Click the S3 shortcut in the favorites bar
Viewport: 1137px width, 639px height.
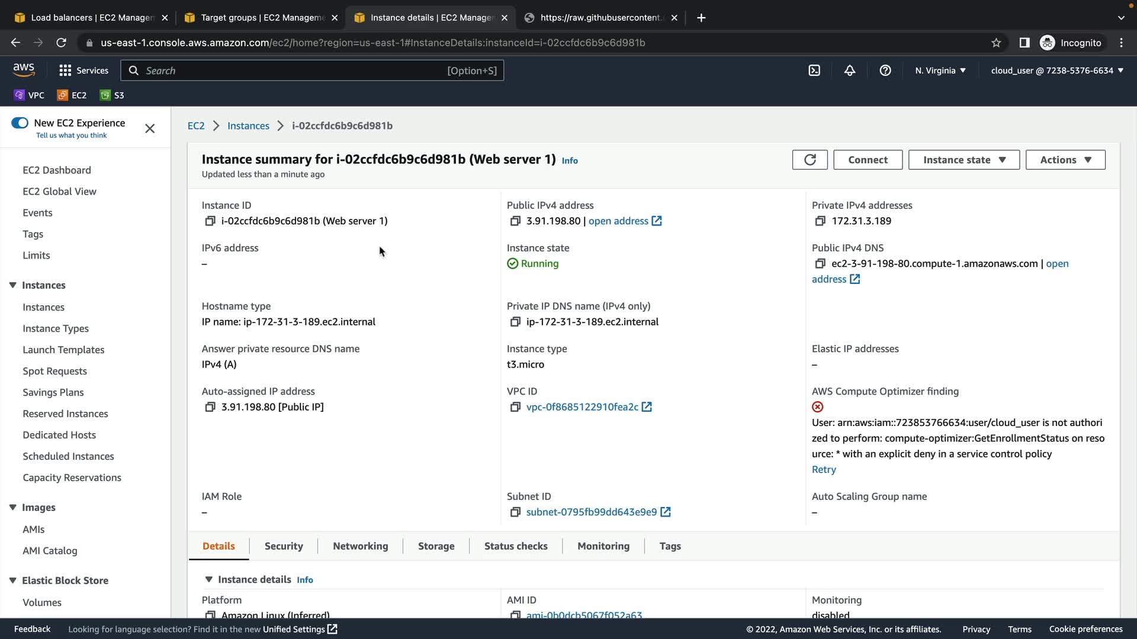click(112, 95)
